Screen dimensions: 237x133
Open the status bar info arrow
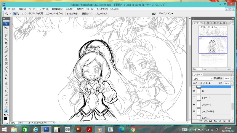tap(53, 123)
